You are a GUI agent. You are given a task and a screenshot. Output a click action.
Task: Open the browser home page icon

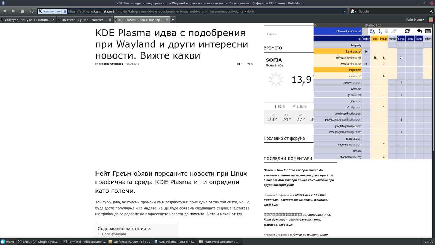coord(22,11)
